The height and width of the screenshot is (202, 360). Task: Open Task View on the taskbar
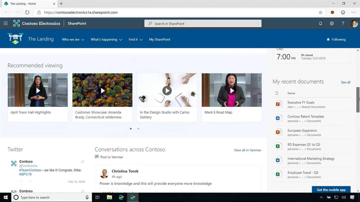click(x=97, y=197)
